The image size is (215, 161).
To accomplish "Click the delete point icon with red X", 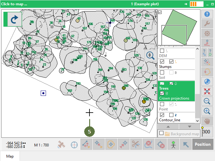I will point(161,144).
